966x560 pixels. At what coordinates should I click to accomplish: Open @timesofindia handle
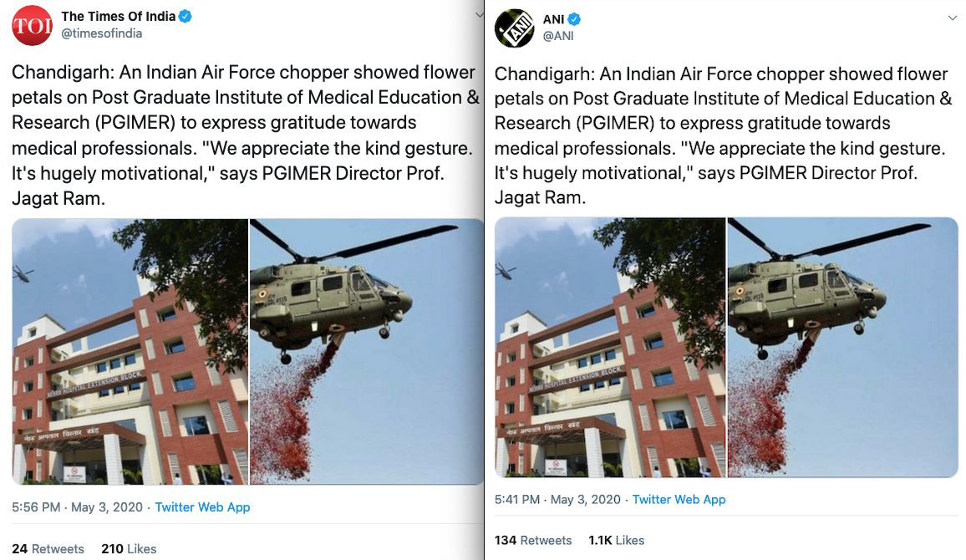(102, 33)
